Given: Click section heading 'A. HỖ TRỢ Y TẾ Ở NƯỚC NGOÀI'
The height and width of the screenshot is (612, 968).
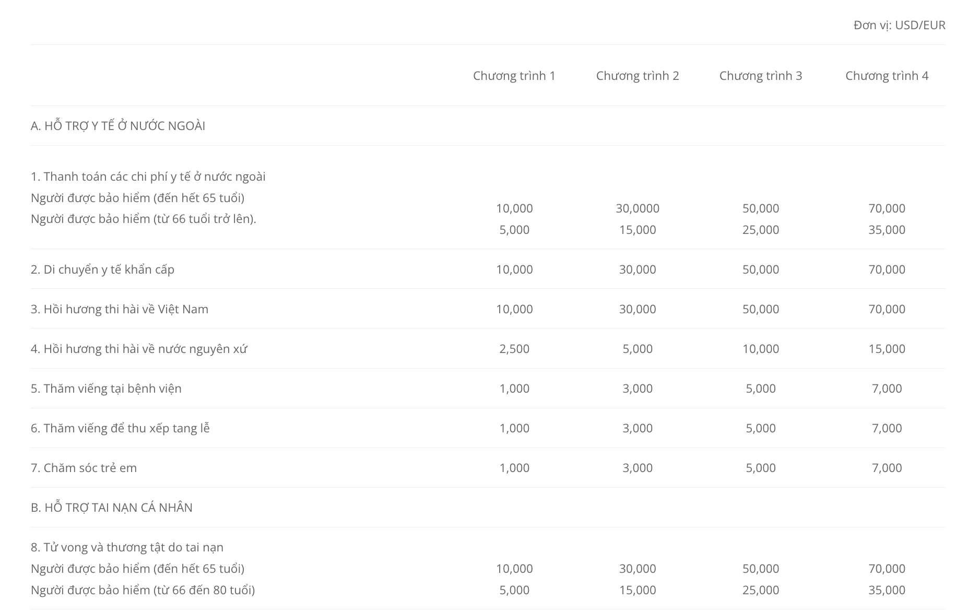Looking at the screenshot, I should click(118, 126).
